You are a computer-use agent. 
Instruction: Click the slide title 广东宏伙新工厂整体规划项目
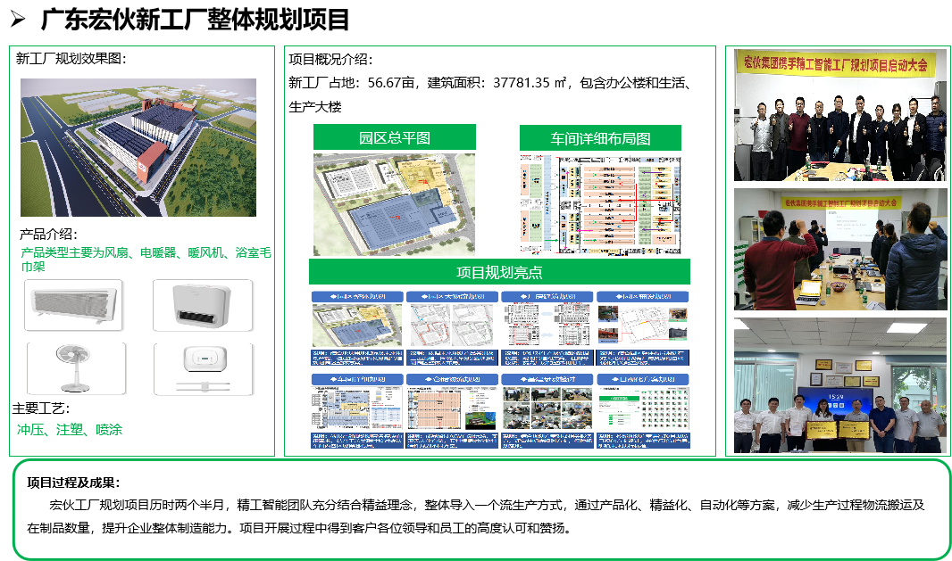coord(195,20)
